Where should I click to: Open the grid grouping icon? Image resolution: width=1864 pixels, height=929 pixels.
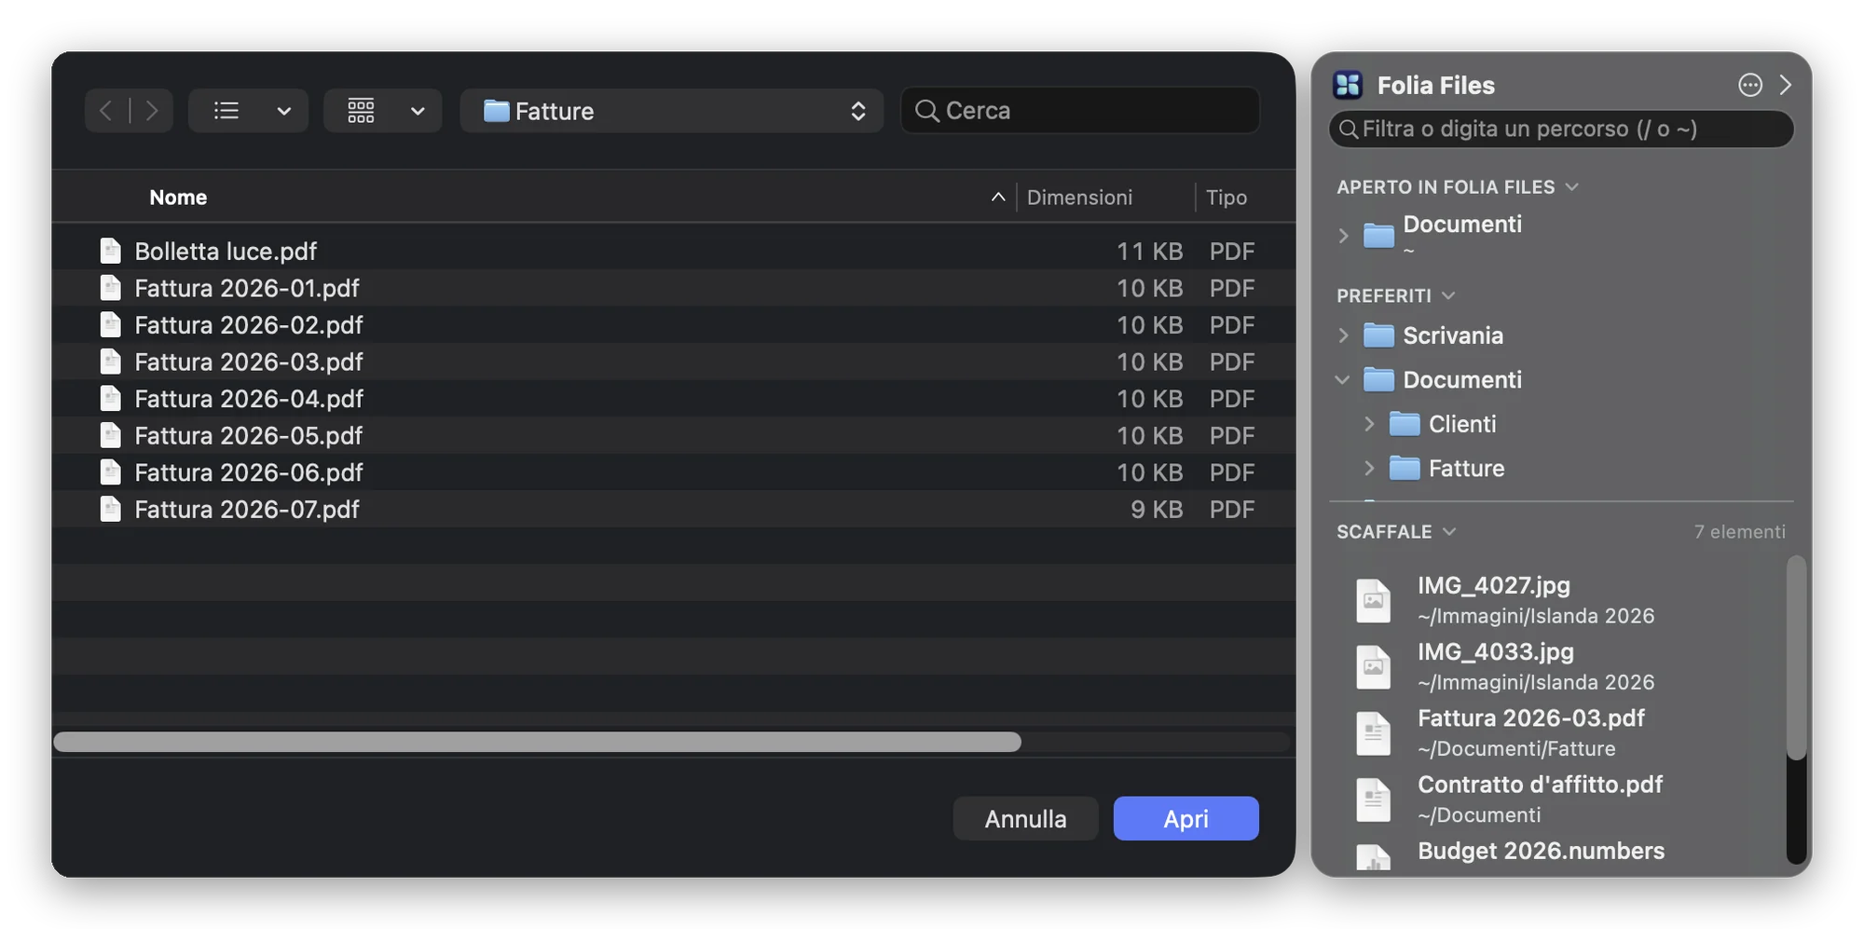click(362, 111)
